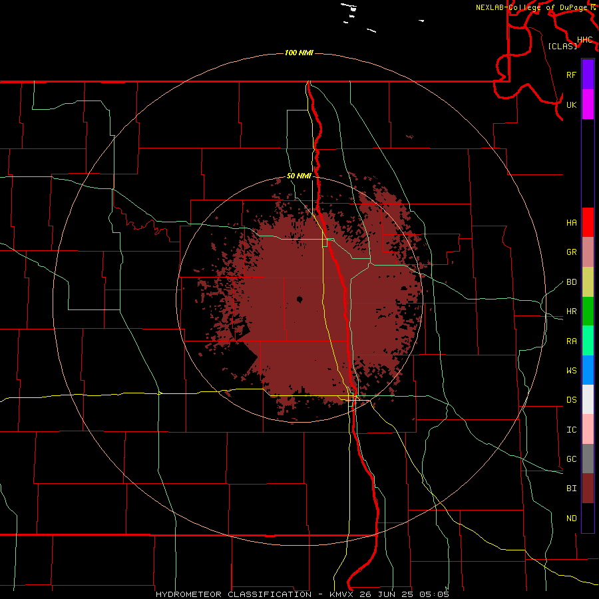
Task: Click the "HHC" product code text
Action: (x=584, y=40)
